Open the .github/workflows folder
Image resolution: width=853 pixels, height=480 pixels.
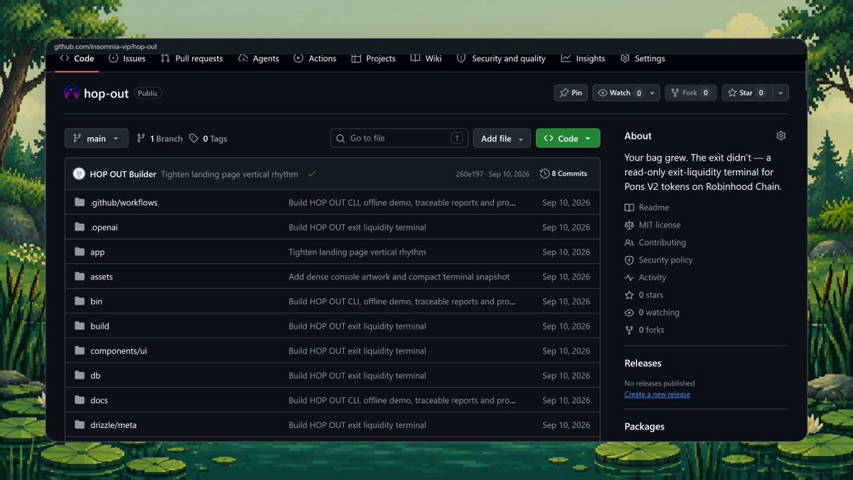tap(124, 203)
